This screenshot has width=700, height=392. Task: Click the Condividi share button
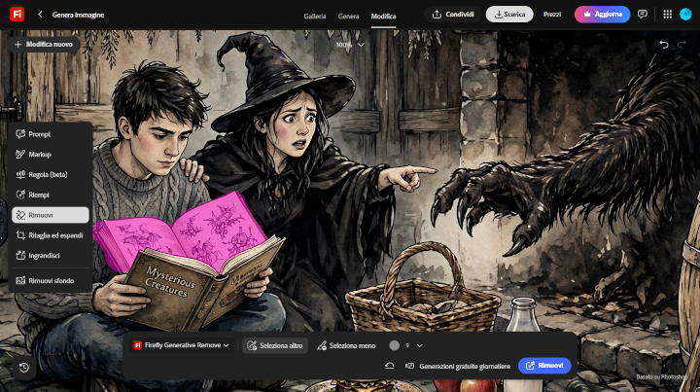tap(453, 15)
